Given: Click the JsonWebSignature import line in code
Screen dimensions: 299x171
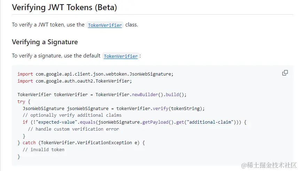Looking at the screenshot, I should [x=95, y=74].
